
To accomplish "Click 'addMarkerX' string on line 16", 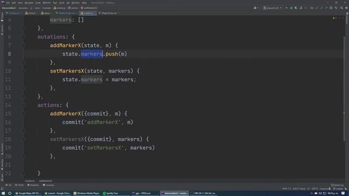I will [103, 122].
